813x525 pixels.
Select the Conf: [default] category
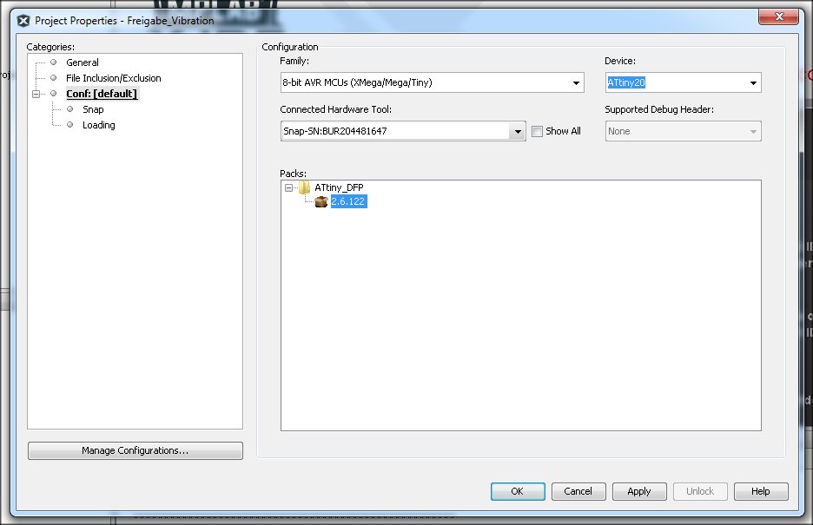102,94
